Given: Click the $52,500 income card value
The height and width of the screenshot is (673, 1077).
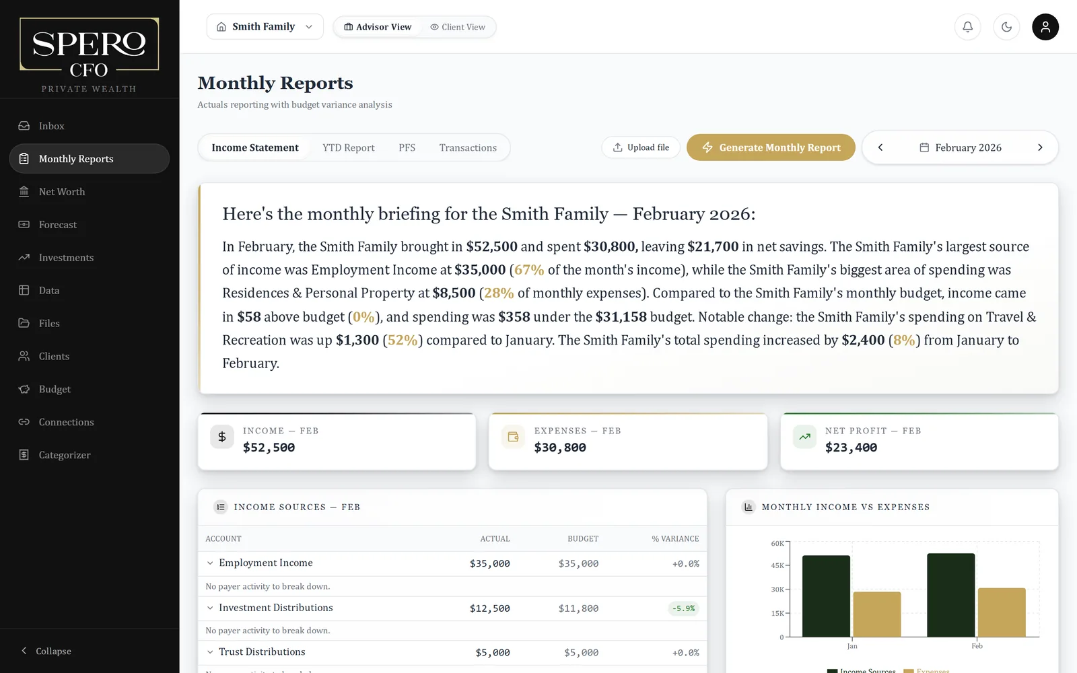Looking at the screenshot, I should click(x=269, y=448).
